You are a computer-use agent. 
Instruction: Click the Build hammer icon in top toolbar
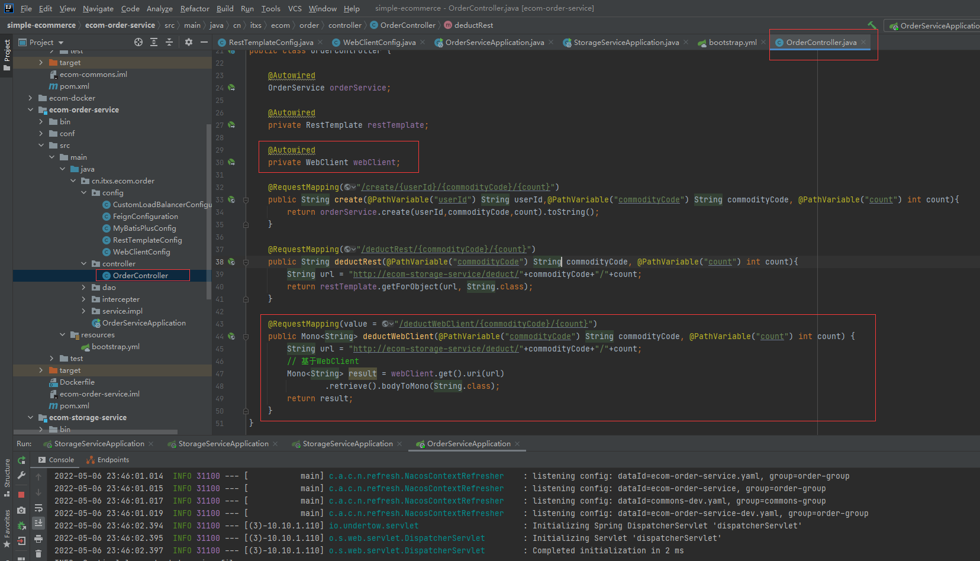tap(872, 25)
